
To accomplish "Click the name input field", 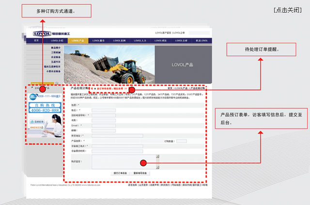I will tap(104, 110).
